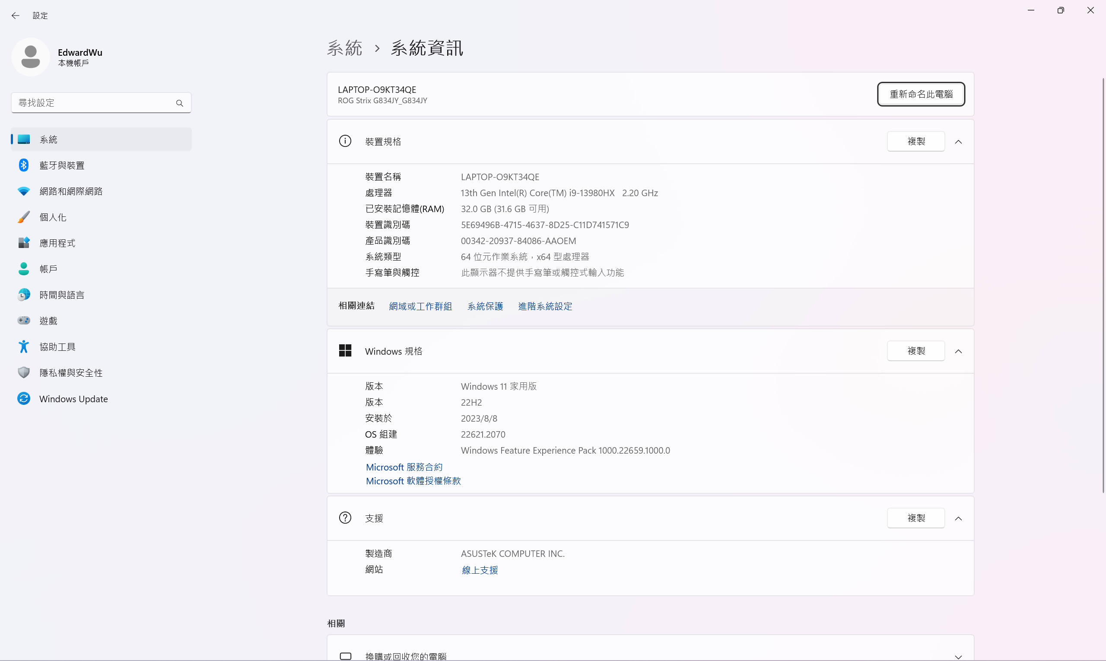
Task: Click the Wi-Fi icon for 網路和網際網路
Action: (24, 191)
